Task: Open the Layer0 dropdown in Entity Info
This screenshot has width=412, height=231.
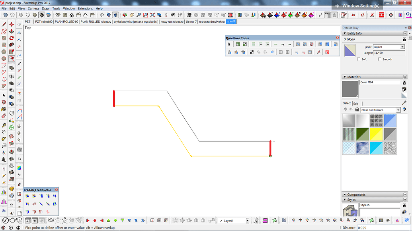Action: 402,47
